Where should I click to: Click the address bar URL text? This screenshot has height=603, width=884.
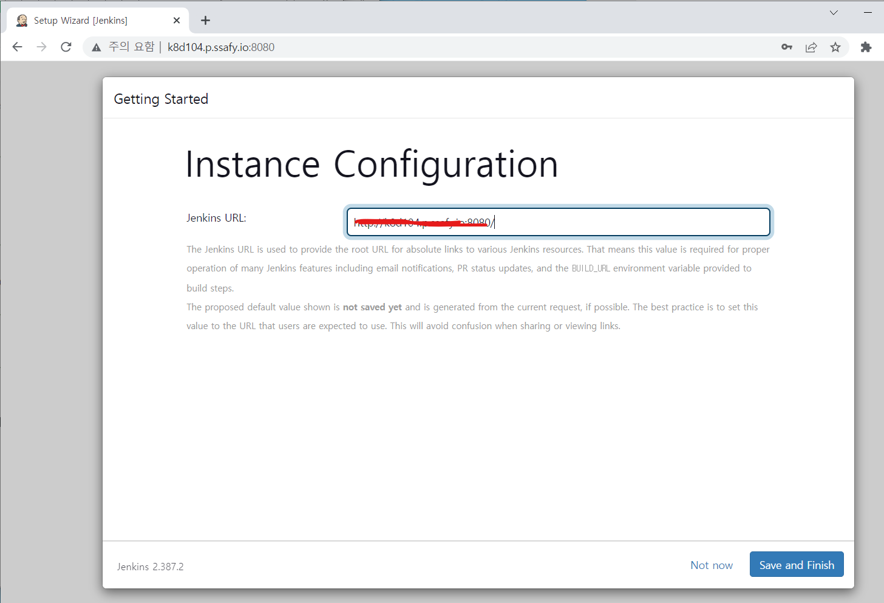click(221, 47)
